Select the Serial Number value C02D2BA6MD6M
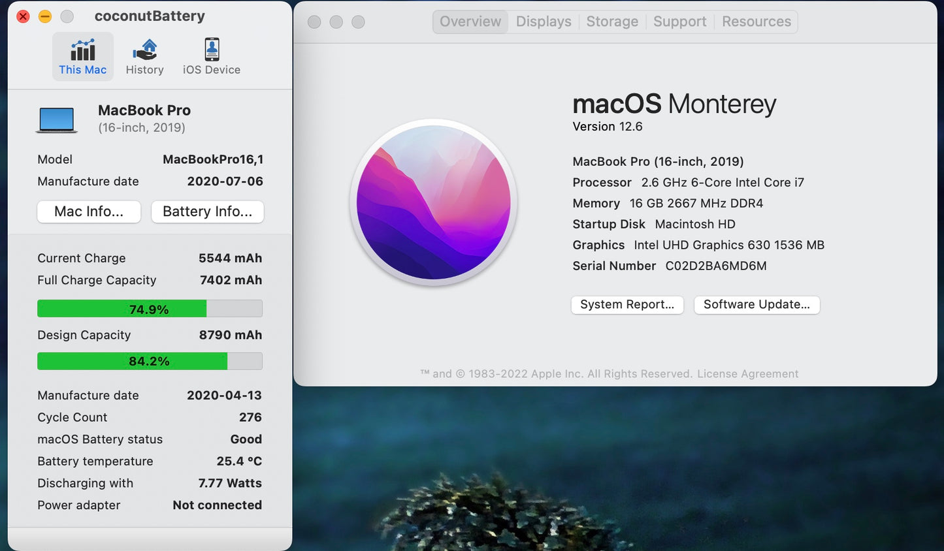This screenshot has height=551, width=944. (715, 266)
